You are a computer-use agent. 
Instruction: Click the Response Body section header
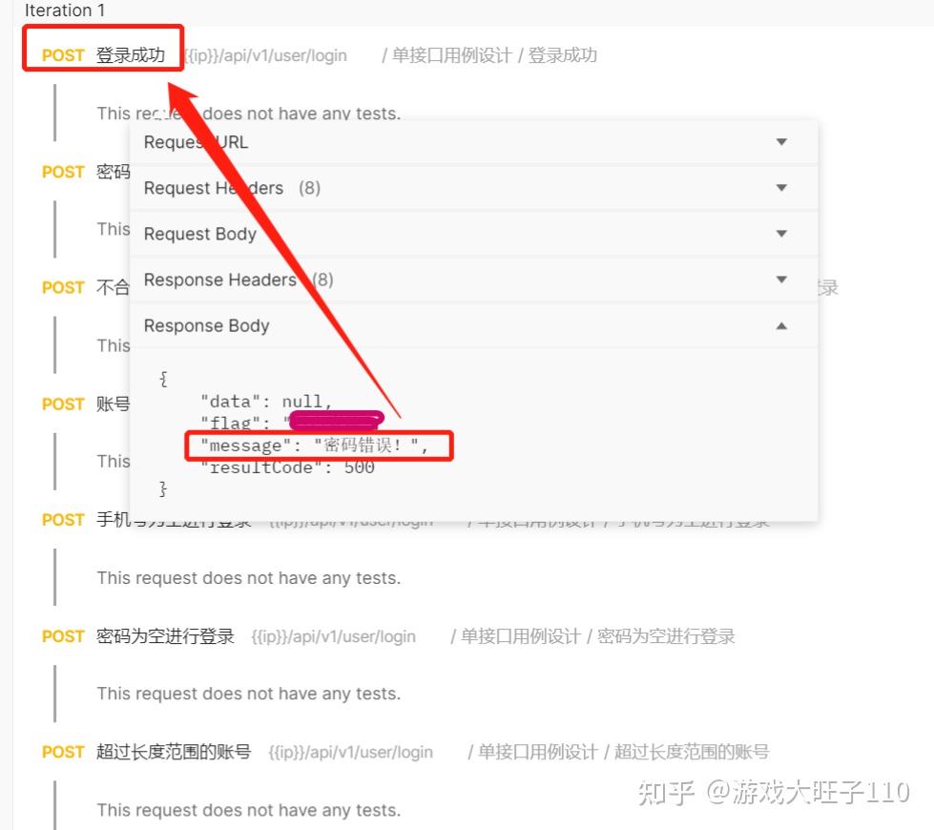(x=473, y=325)
